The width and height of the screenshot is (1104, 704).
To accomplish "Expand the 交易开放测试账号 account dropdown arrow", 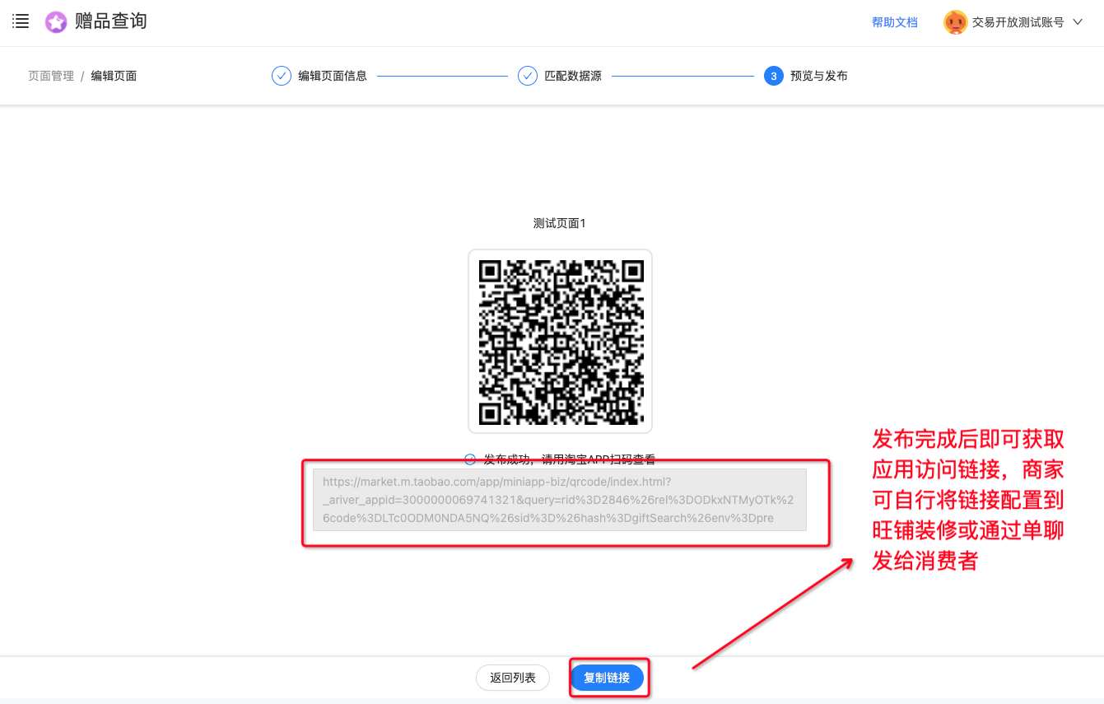I will click(1078, 22).
